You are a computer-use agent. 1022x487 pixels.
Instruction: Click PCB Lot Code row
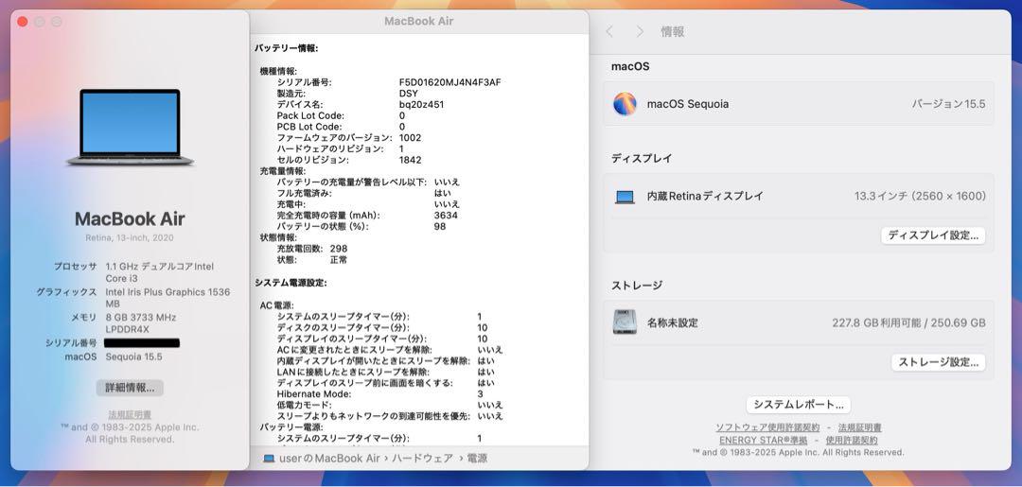[341, 127]
